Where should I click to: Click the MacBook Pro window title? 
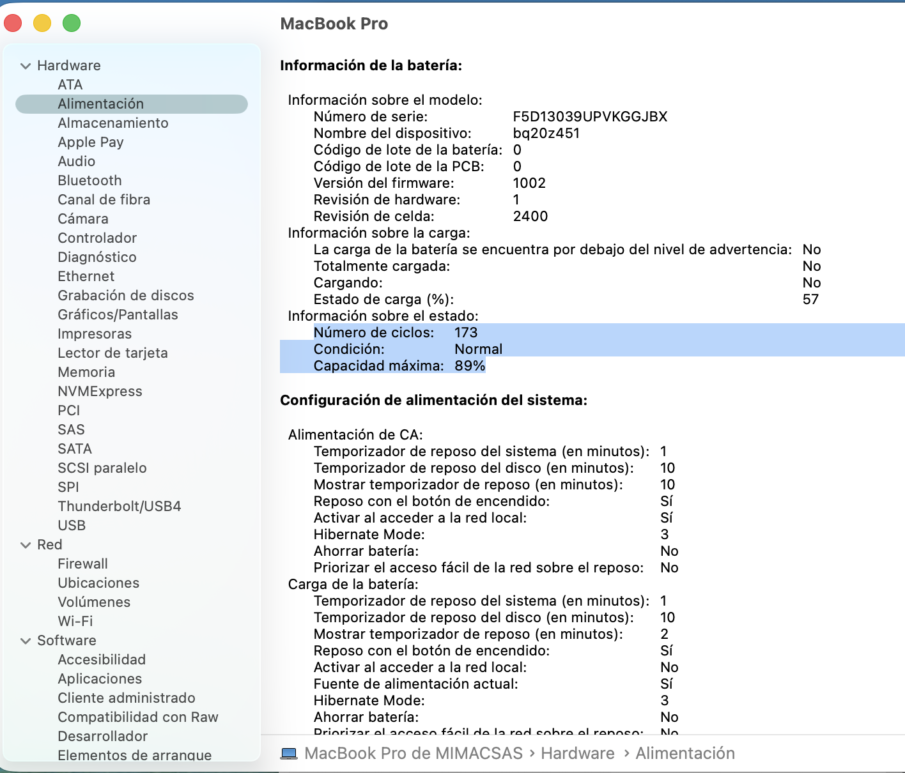334,24
